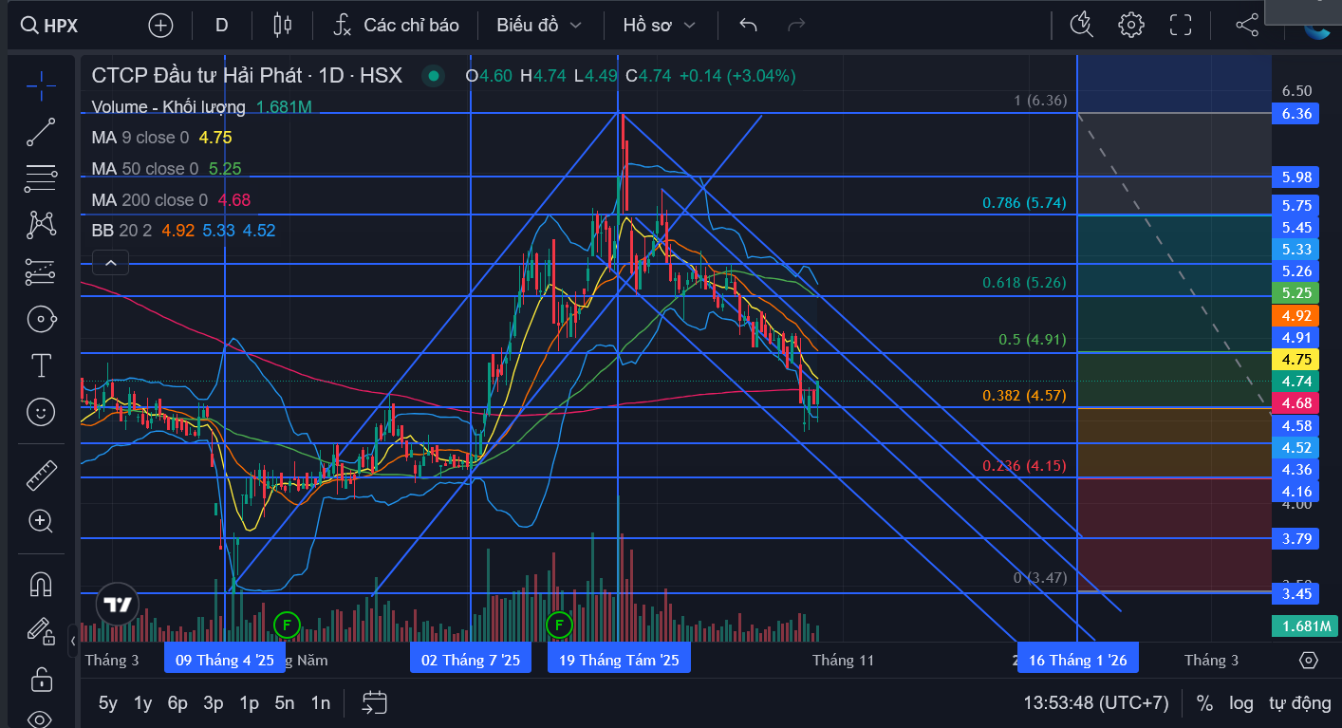1342x728 pixels.
Task: Click the 0.618 (5.26) Fibonacci label
Action: click(x=1025, y=283)
